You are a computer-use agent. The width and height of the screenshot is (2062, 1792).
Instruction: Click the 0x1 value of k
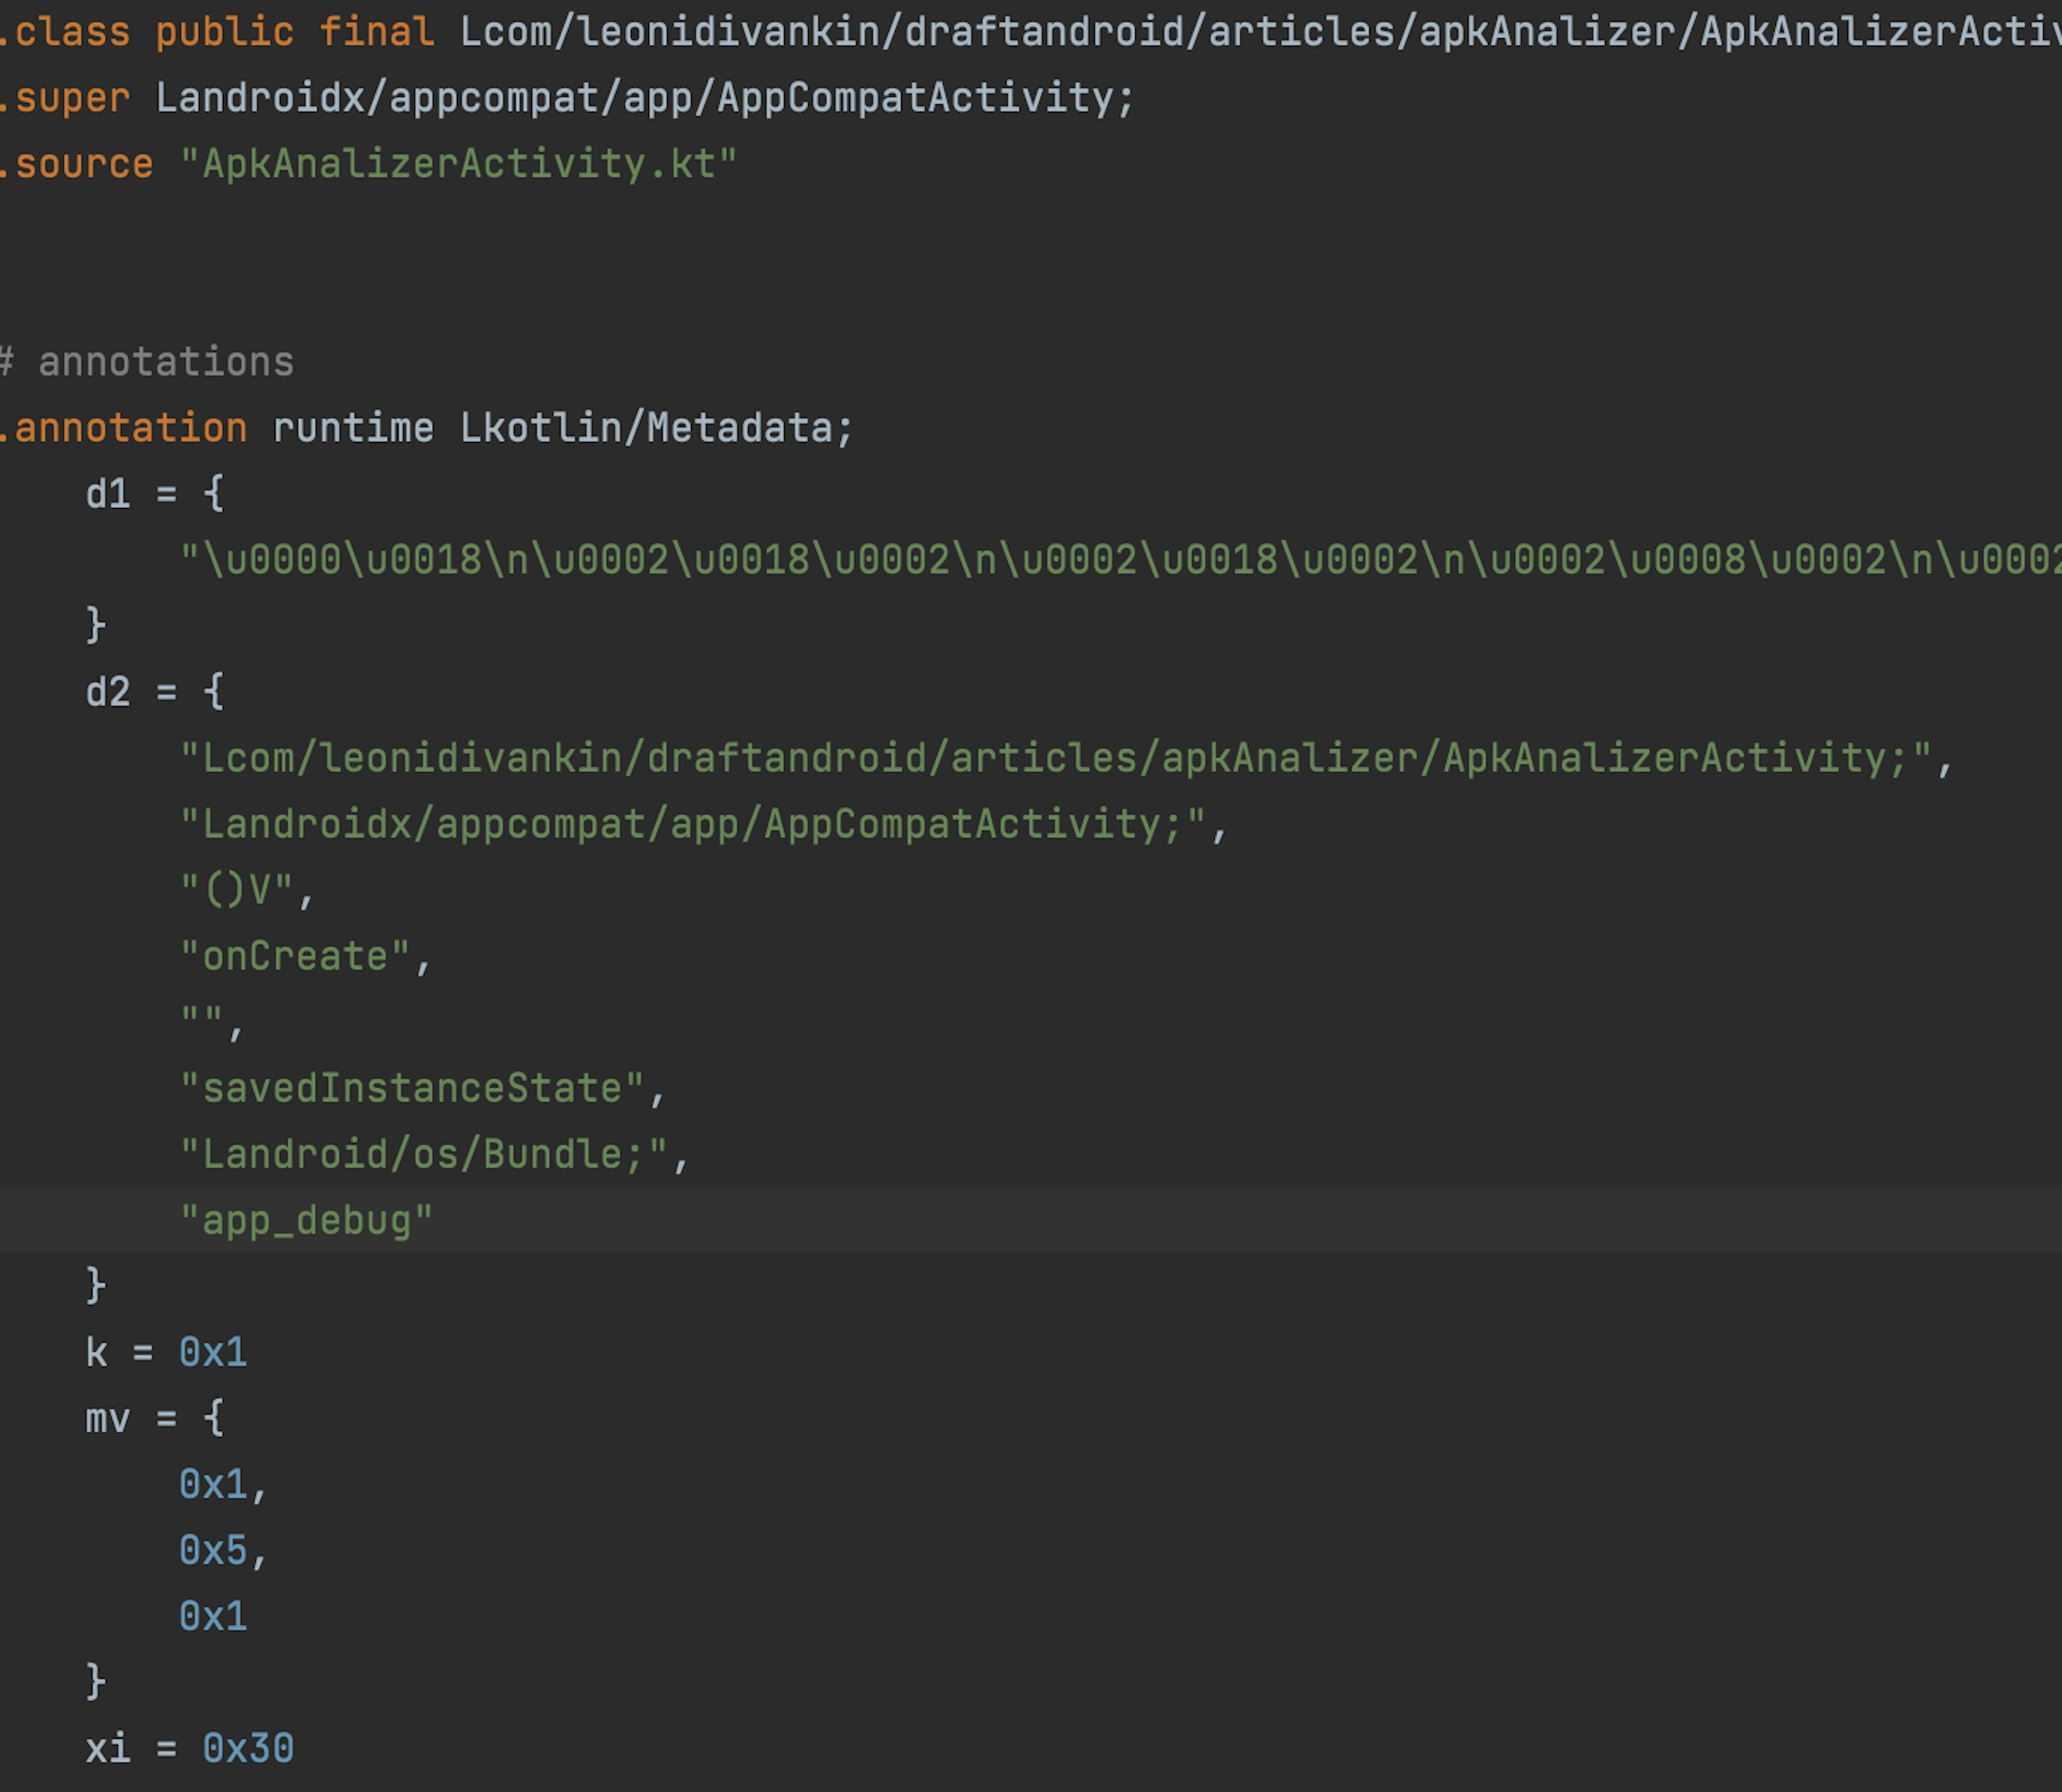click(213, 1352)
